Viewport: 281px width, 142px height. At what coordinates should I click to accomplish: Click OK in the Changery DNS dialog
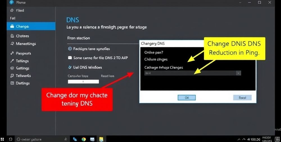click(x=187, y=97)
